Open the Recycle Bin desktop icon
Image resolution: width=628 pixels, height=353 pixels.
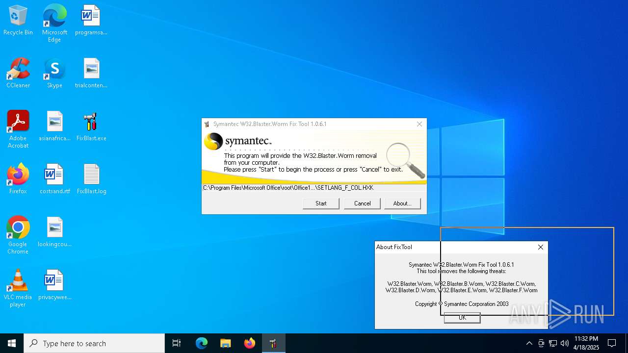(18, 21)
